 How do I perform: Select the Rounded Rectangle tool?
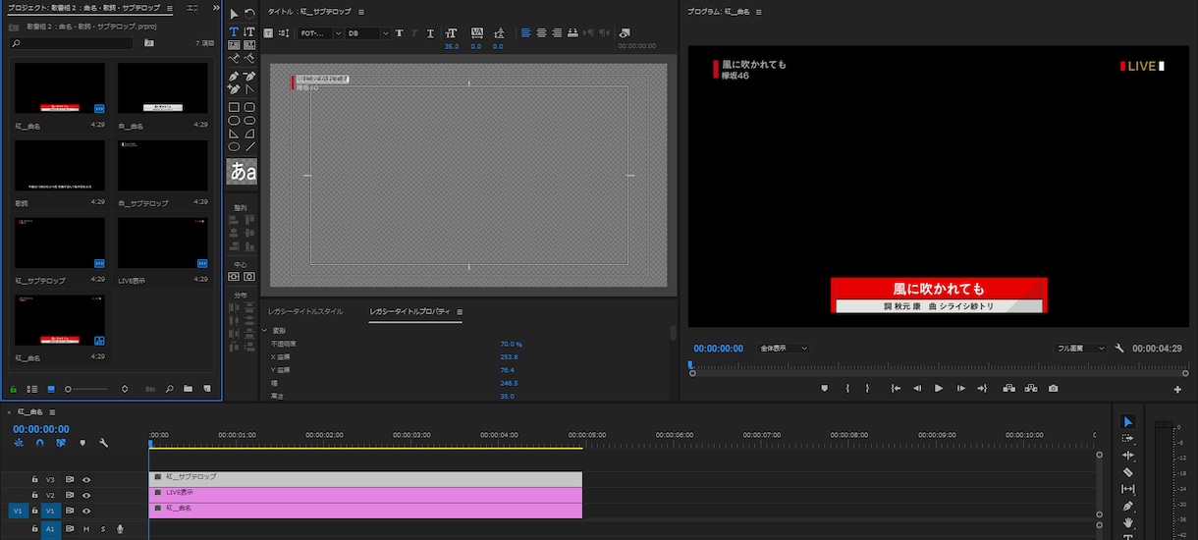coord(249,107)
